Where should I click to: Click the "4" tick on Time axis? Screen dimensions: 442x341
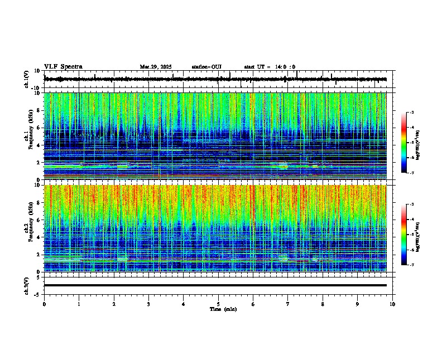[184, 304]
